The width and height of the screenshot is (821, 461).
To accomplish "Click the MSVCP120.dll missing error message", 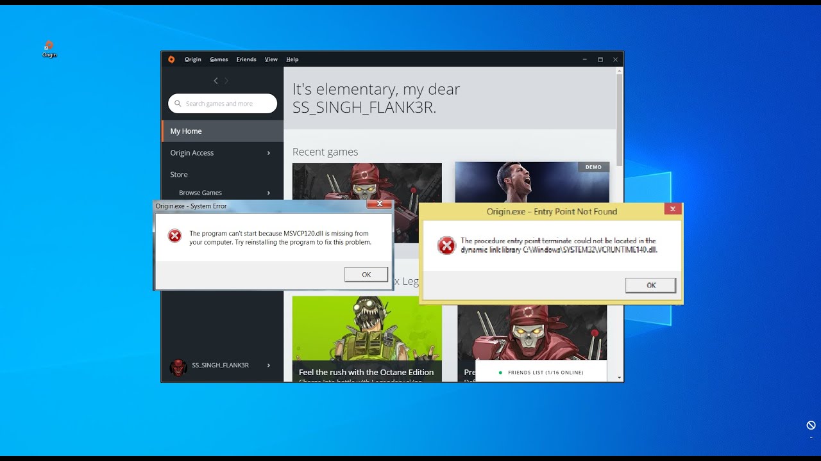I will (x=280, y=238).
